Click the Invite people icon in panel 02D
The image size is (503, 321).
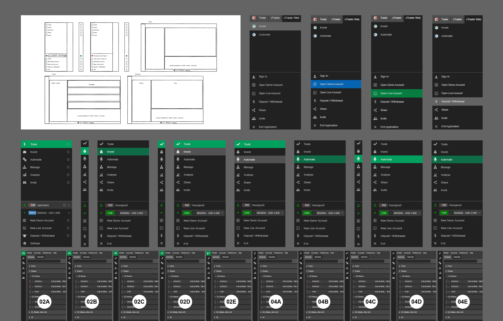[x=161, y=190]
